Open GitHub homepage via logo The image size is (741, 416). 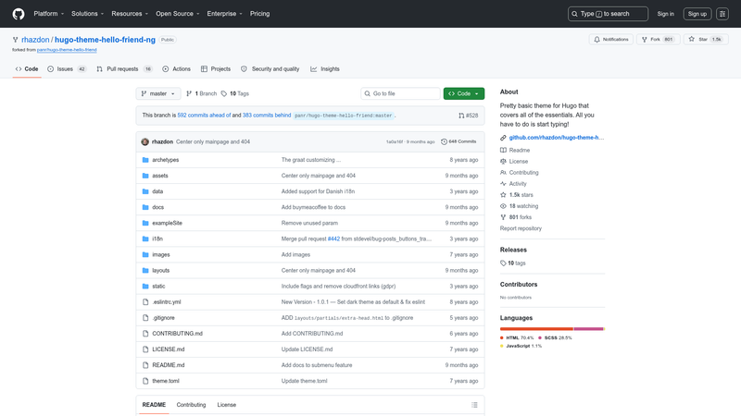click(x=19, y=14)
